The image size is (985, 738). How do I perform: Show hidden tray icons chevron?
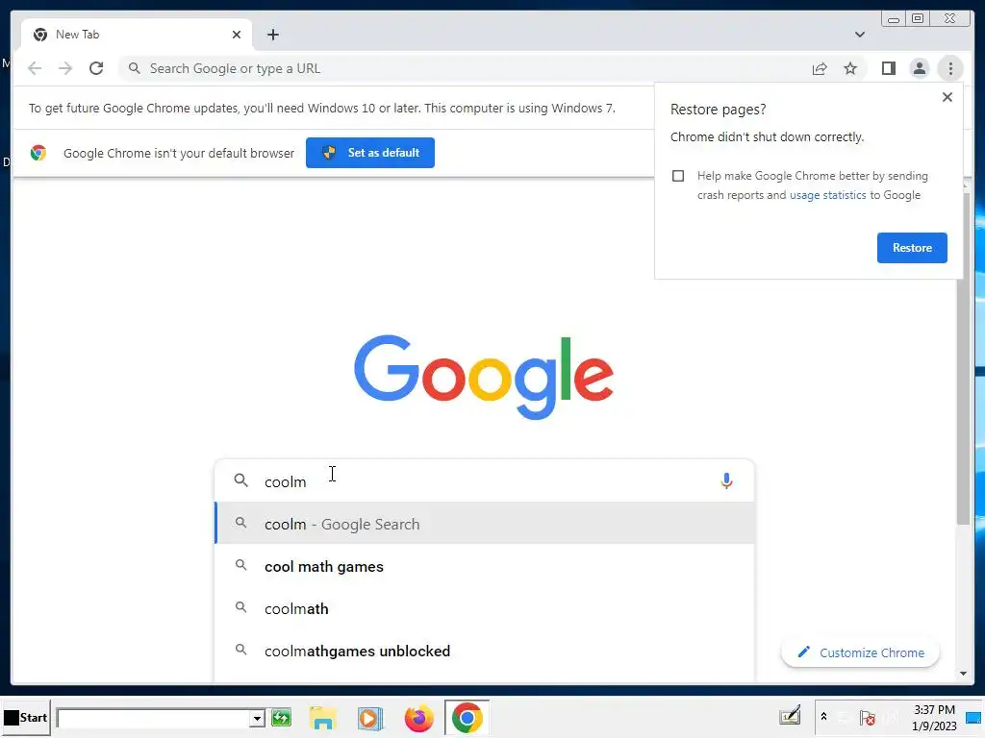[823, 716]
